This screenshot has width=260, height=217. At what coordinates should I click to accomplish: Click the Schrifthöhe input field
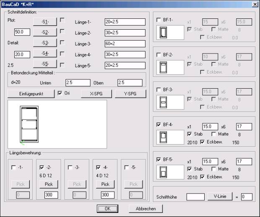coord(195,197)
